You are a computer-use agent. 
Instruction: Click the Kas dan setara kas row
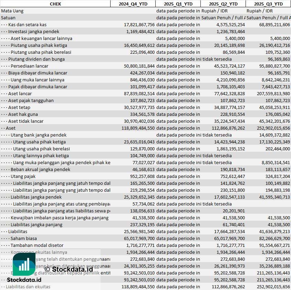[27, 24]
